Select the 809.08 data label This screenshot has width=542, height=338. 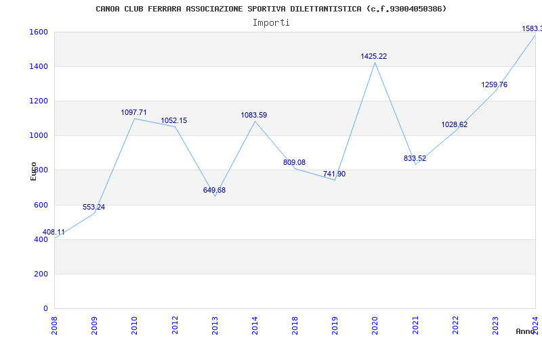point(294,162)
